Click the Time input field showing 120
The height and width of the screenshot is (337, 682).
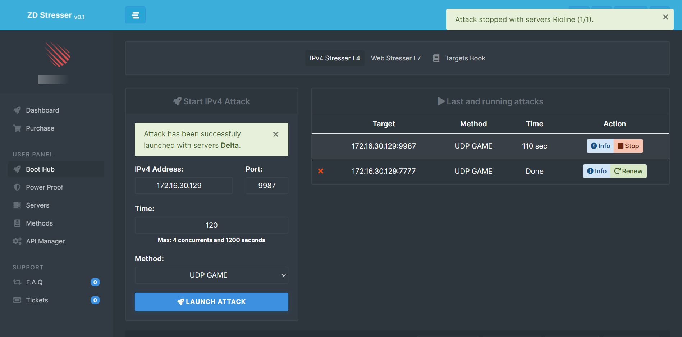coord(211,225)
